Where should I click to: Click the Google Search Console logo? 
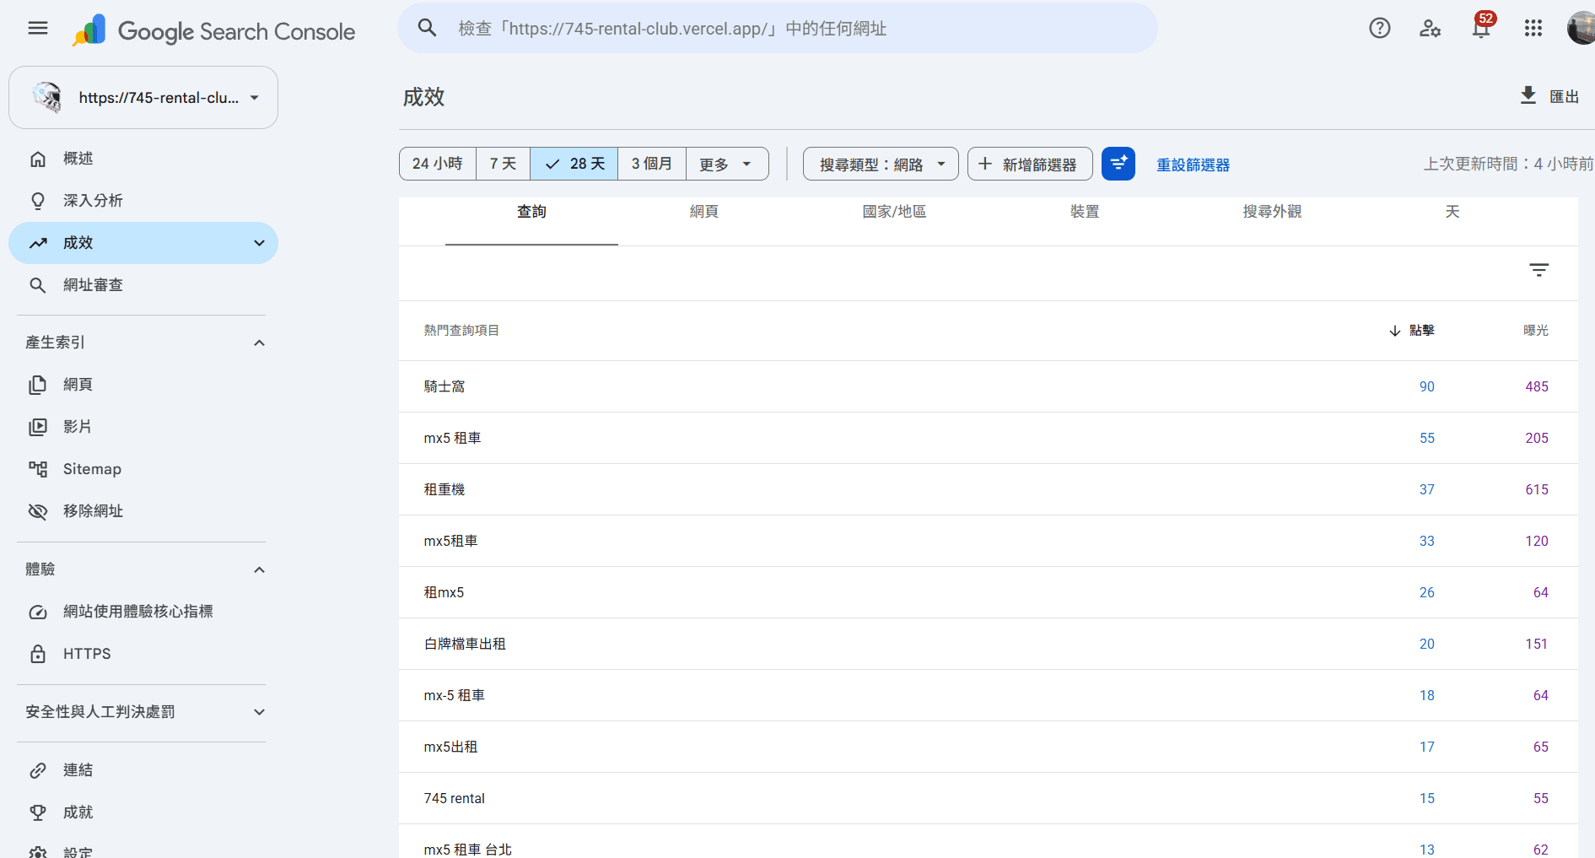pyautogui.click(x=213, y=31)
